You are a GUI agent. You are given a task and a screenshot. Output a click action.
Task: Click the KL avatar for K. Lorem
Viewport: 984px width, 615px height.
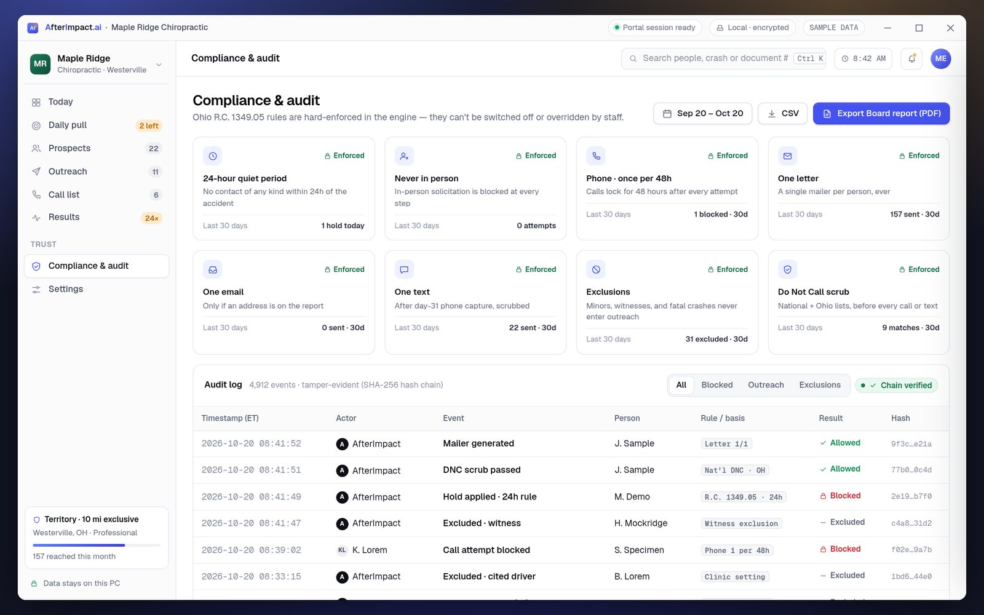(342, 550)
